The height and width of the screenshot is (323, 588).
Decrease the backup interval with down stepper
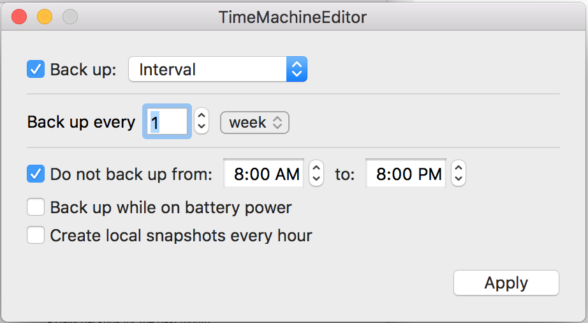click(201, 128)
